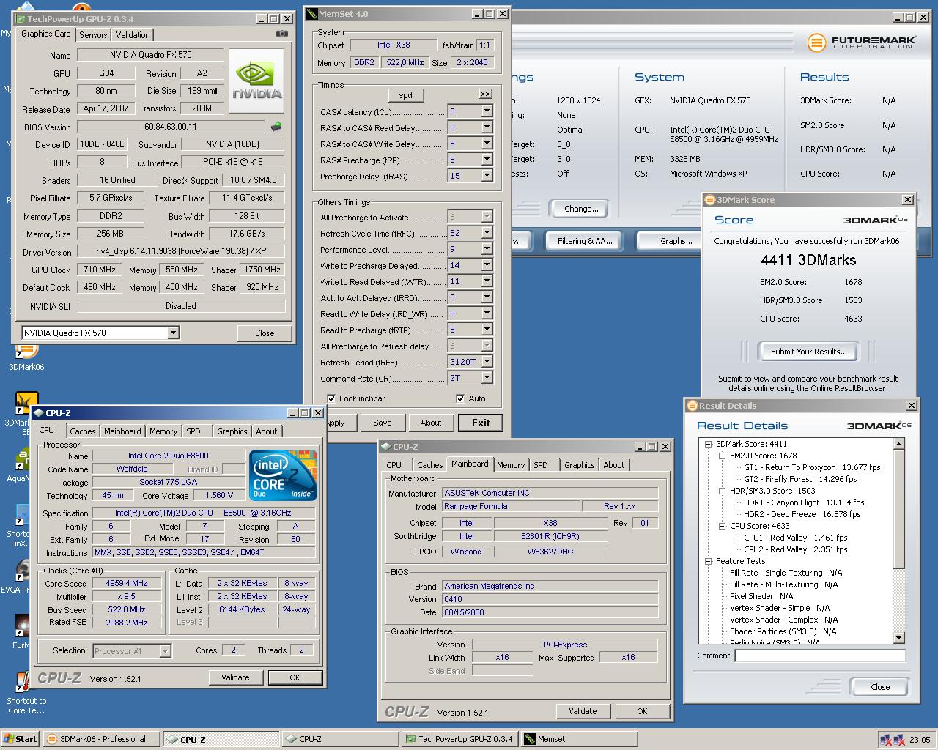Click Submit Your Results button
938x750 pixels.
coord(808,352)
